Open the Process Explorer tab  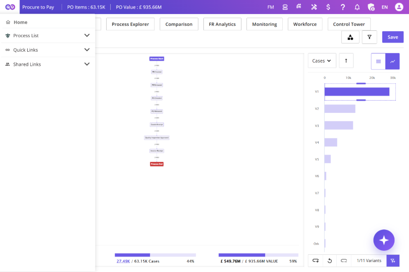pyautogui.click(x=130, y=24)
